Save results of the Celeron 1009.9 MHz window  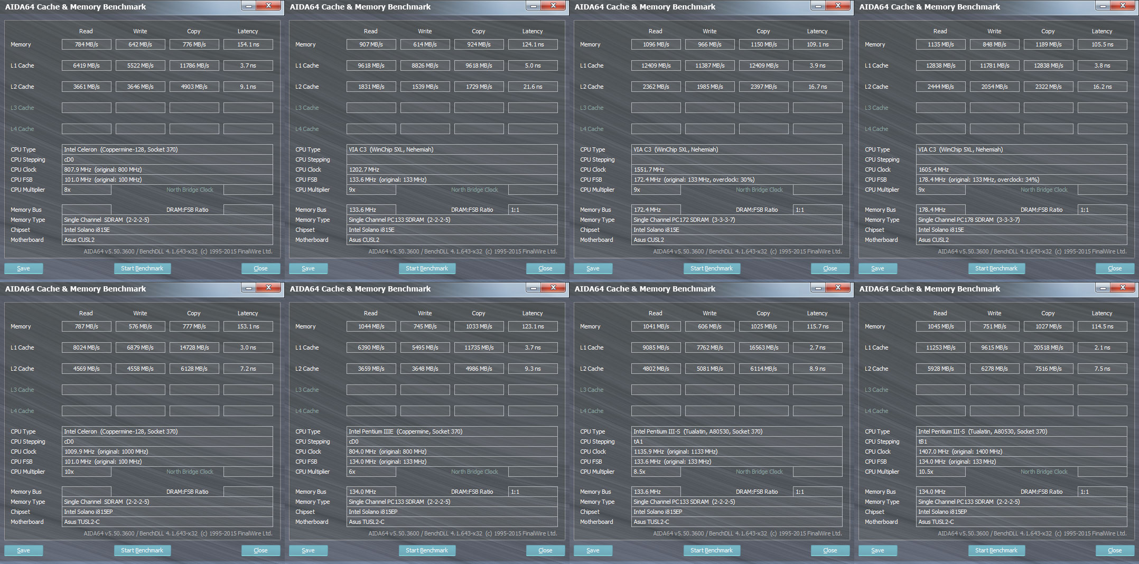[23, 550]
